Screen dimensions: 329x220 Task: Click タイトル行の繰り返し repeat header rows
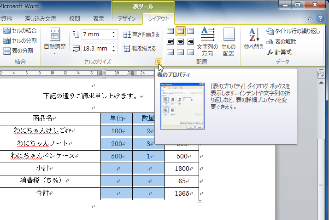294,31
